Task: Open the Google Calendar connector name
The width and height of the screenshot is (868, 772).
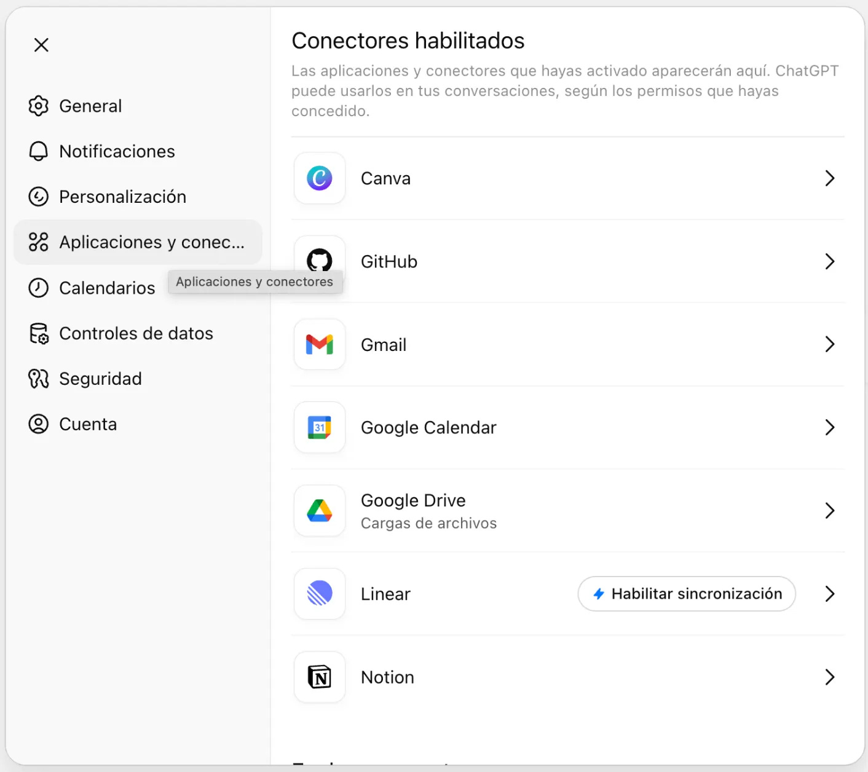Action: click(428, 427)
